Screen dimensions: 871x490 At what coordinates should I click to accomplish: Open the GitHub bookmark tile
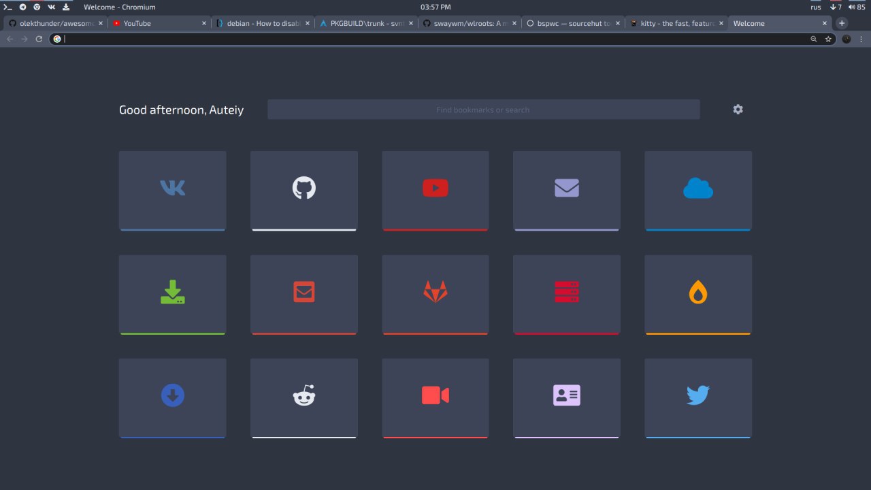tap(304, 191)
